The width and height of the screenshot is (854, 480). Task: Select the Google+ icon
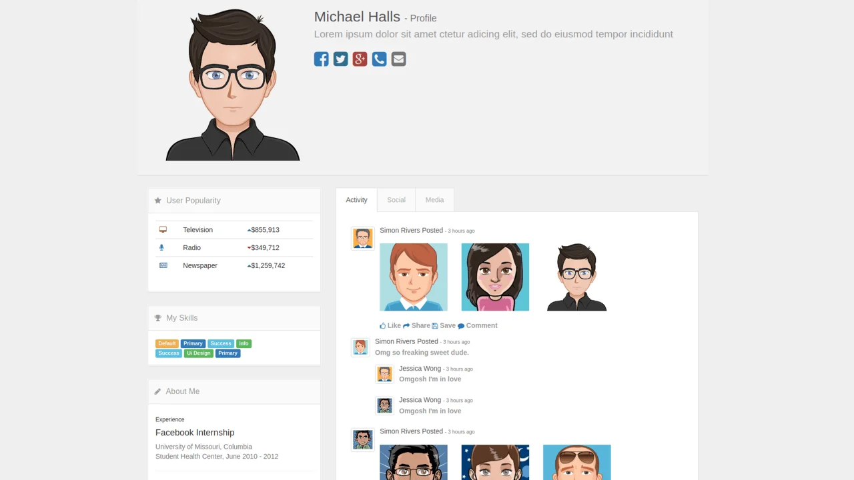[360, 59]
